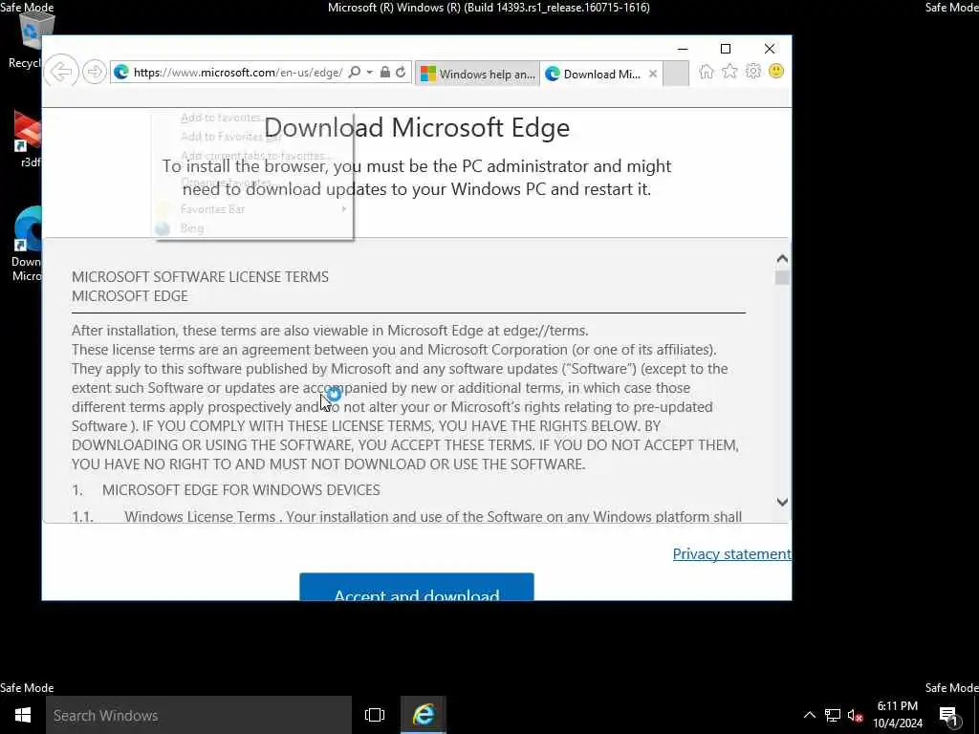
Task: Refresh the page with reload icon
Action: (401, 72)
